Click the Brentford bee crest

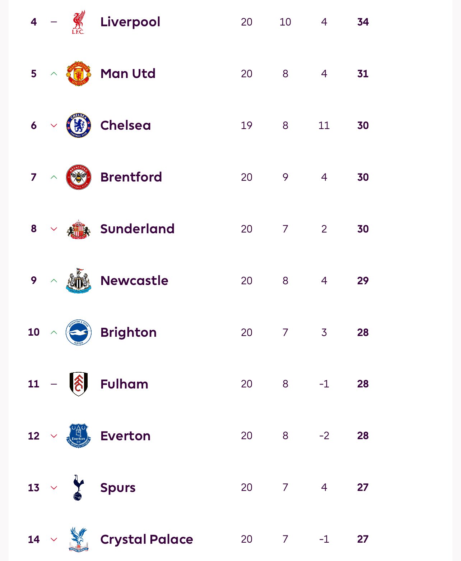click(79, 177)
